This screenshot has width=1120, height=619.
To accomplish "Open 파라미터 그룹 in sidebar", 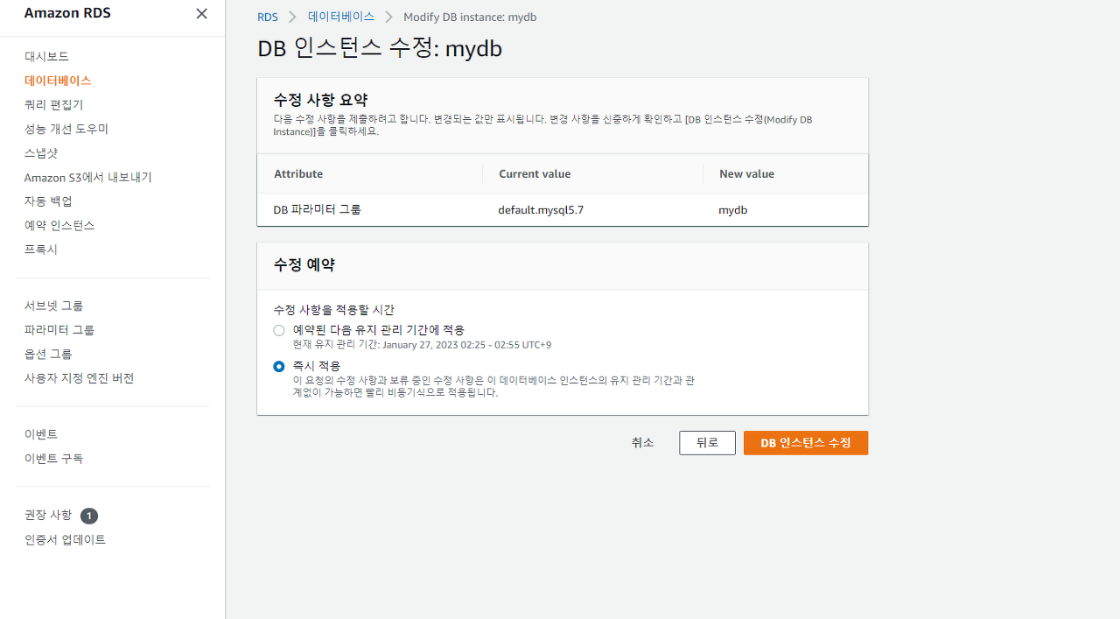I will (59, 330).
